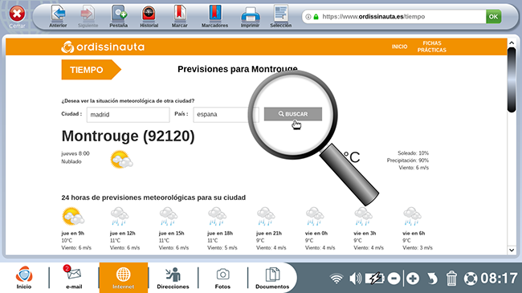Viewport: 522px width, 293px height.
Task: Click the jue en 15h rain icon
Action: [169, 216]
